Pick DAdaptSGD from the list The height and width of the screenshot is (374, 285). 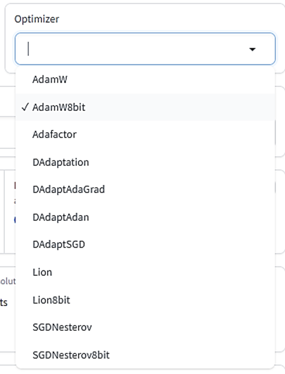[145, 245]
